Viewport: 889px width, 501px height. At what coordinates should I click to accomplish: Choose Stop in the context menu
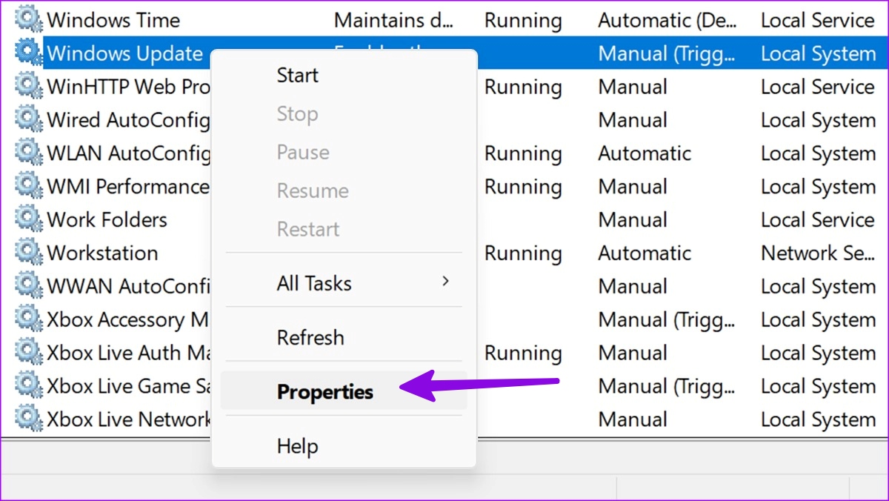point(297,114)
